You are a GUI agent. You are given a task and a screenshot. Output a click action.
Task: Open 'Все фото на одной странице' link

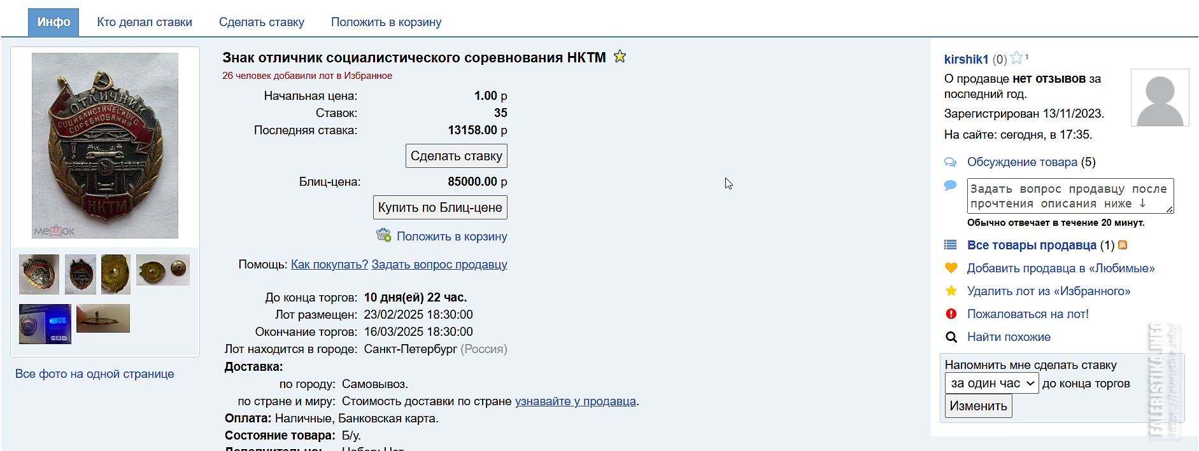[94, 373]
